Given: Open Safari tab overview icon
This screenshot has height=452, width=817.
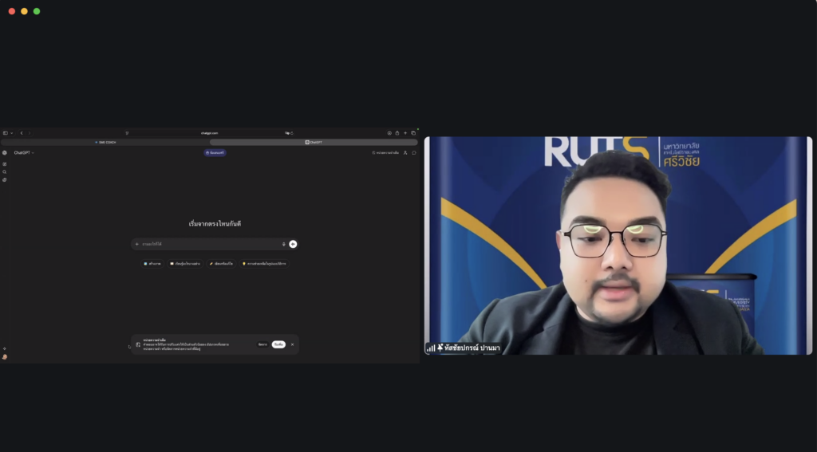Looking at the screenshot, I should (x=413, y=133).
